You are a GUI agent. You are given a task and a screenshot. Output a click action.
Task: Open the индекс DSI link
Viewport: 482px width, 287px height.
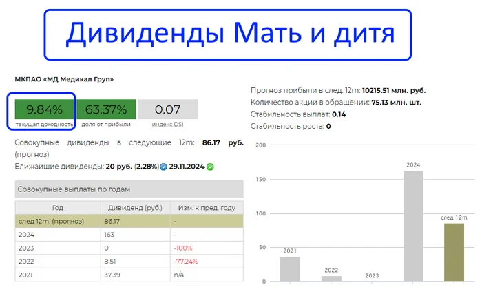167,124
